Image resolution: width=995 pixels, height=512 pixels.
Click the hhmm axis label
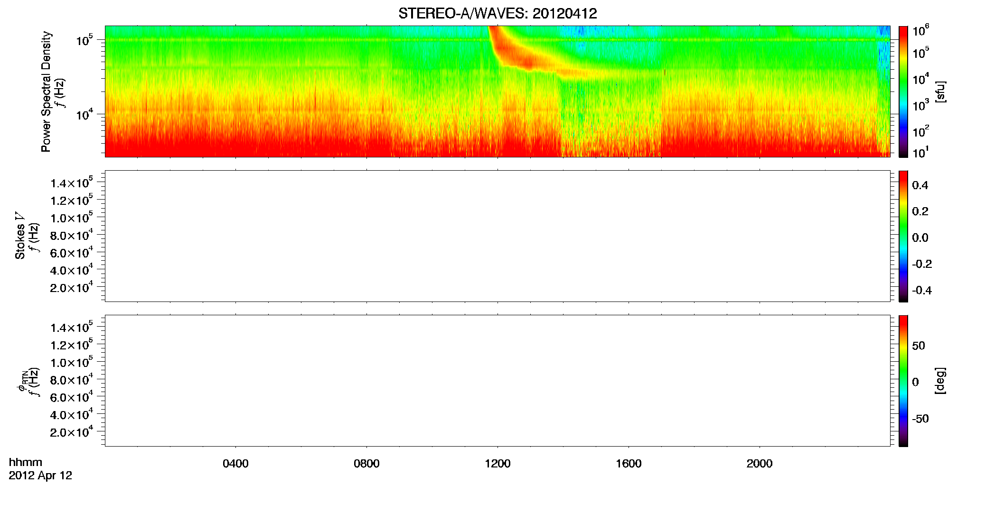point(26,462)
